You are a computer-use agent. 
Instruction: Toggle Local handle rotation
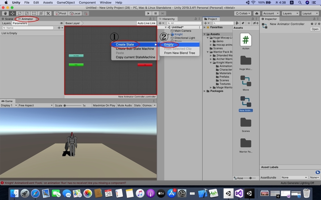75,13
